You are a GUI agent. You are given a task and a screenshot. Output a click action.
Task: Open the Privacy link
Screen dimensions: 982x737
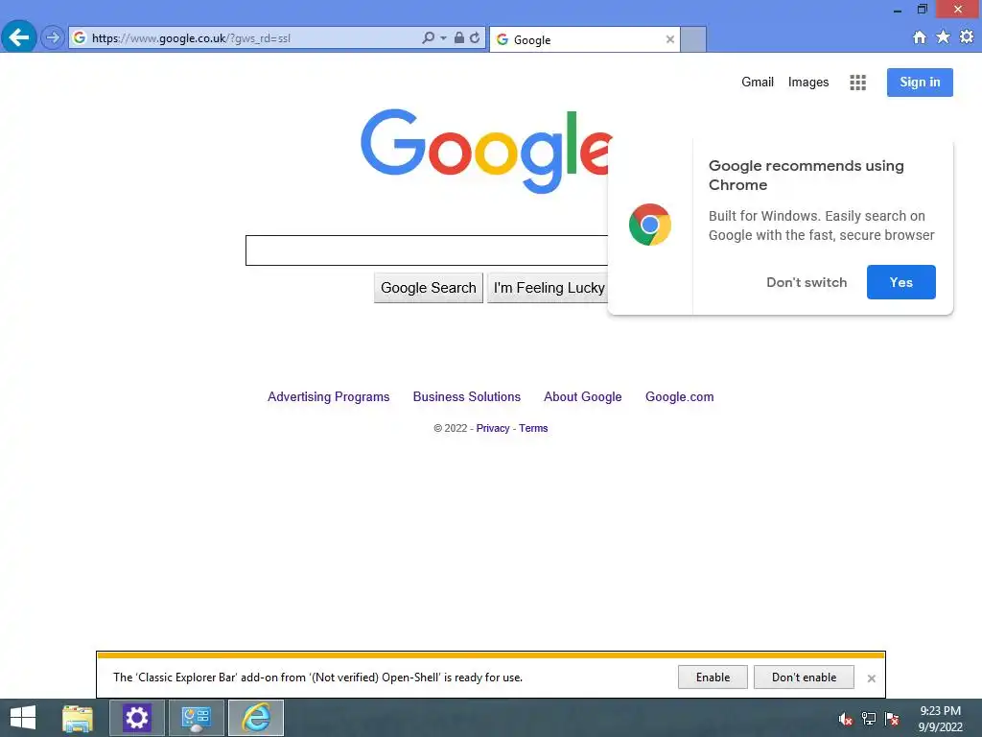[x=493, y=428]
